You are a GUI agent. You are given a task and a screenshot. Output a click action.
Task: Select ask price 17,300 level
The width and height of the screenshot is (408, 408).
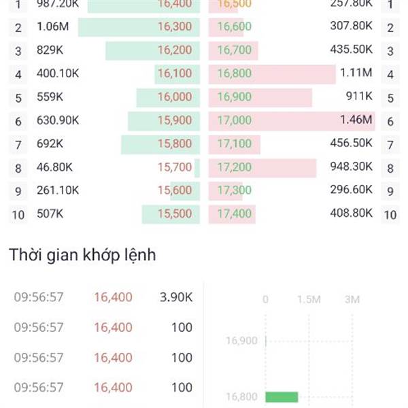click(x=235, y=190)
